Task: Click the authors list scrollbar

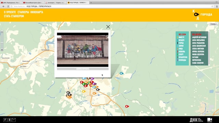Action: (x=209, y=49)
